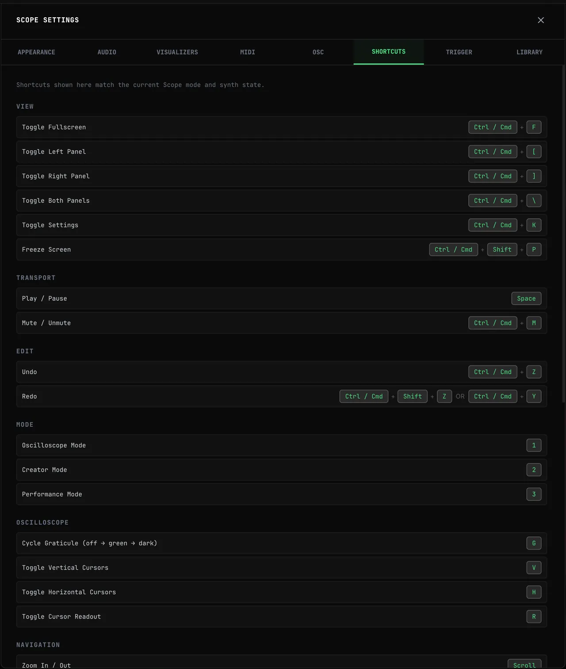Click the V key badge for Vertical Cursors
The height and width of the screenshot is (669, 566).
click(534, 568)
